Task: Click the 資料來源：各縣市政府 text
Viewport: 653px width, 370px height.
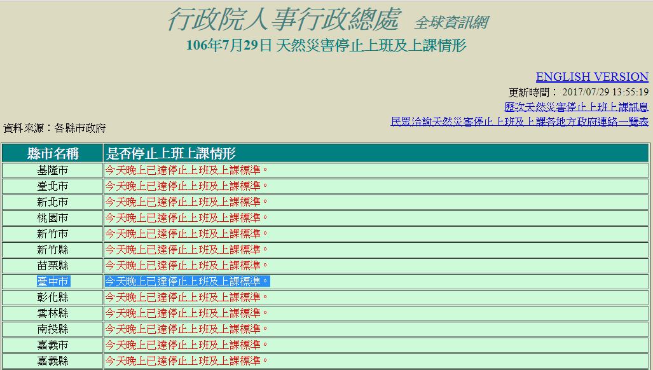Action: (54, 128)
